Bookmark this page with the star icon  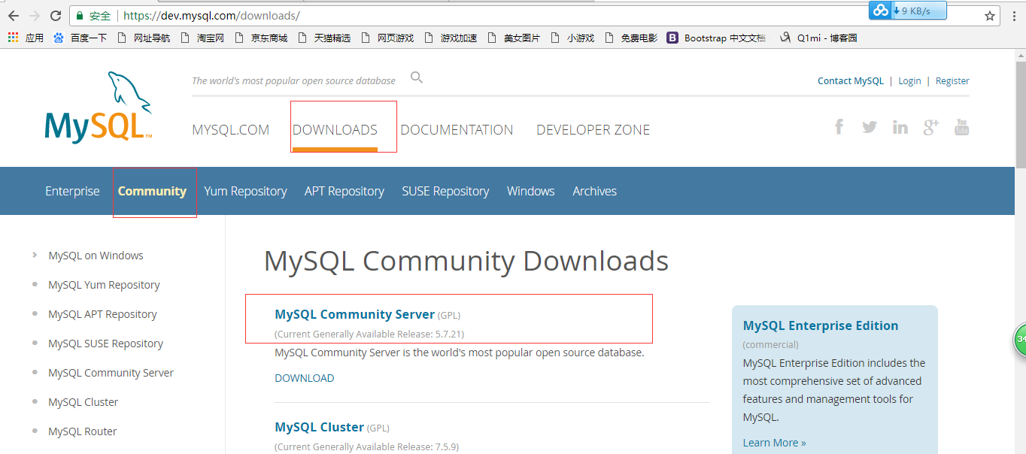[x=990, y=16]
